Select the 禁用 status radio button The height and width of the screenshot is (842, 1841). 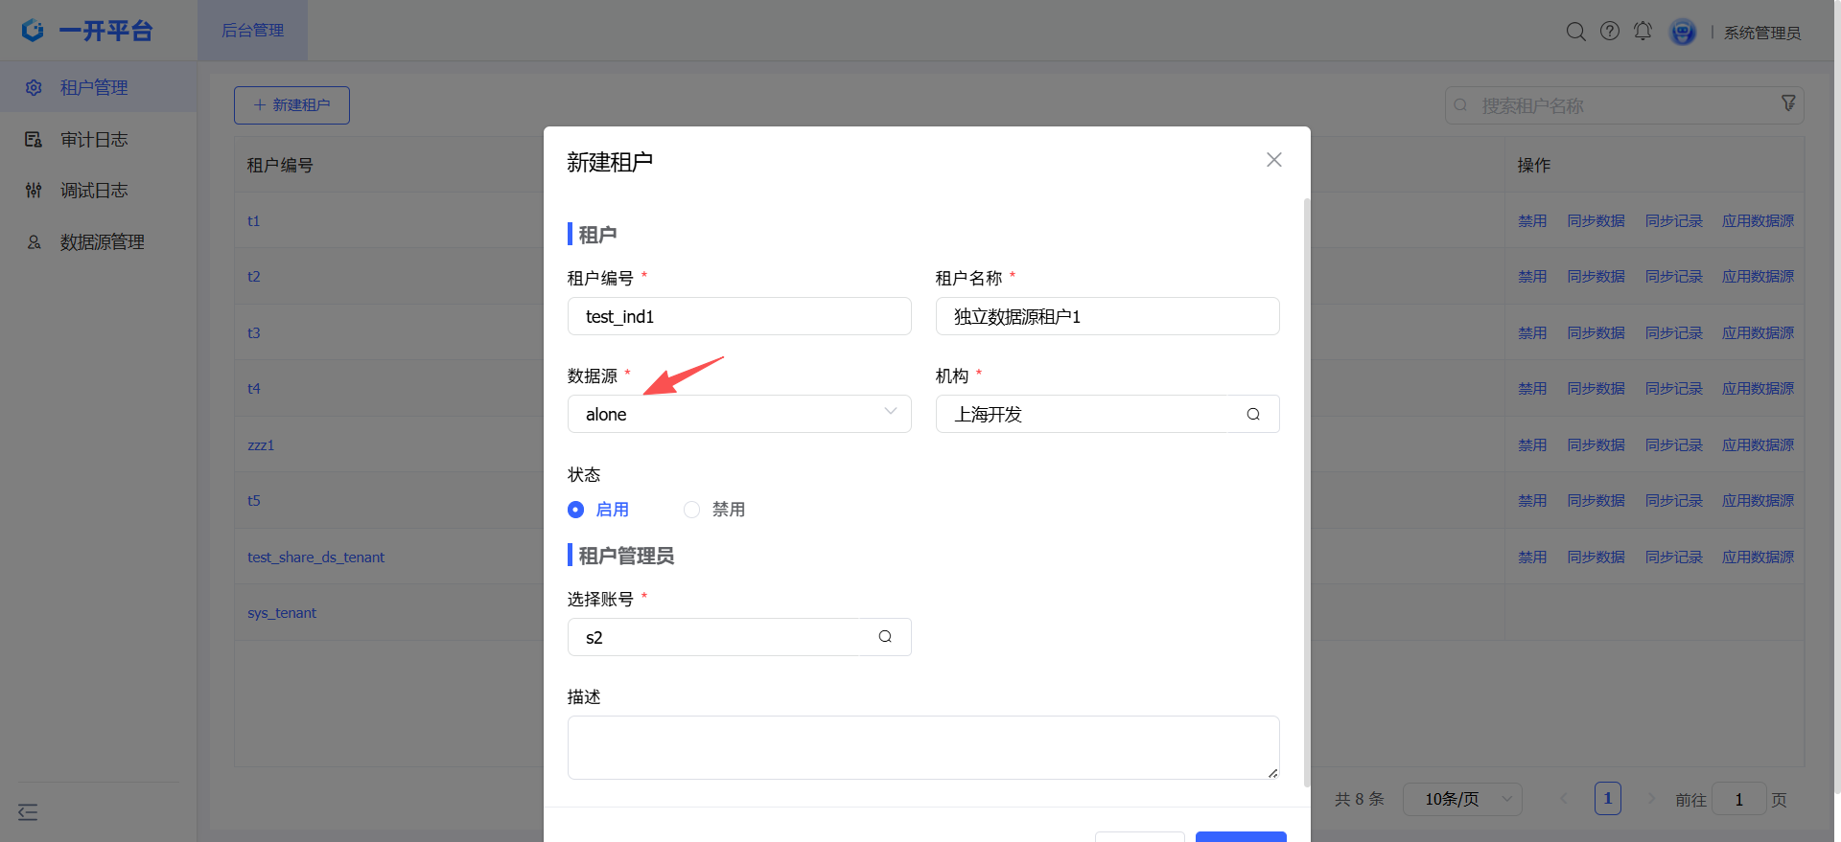pos(691,510)
